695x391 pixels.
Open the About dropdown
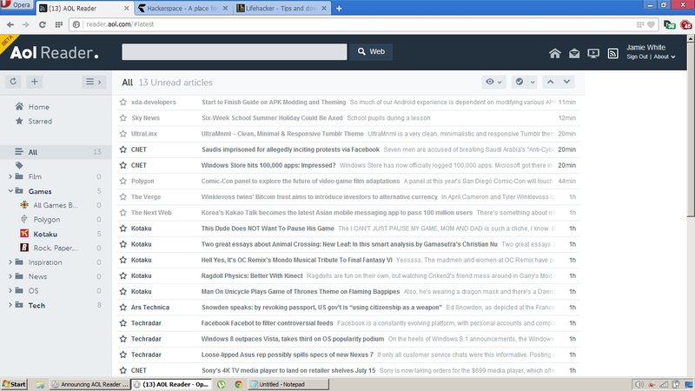pyautogui.click(x=664, y=56)
